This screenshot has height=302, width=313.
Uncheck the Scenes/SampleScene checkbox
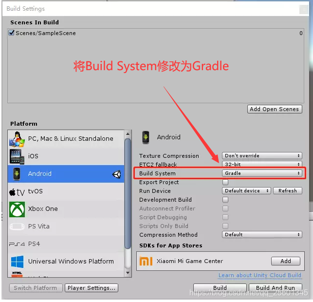point(12,33)
